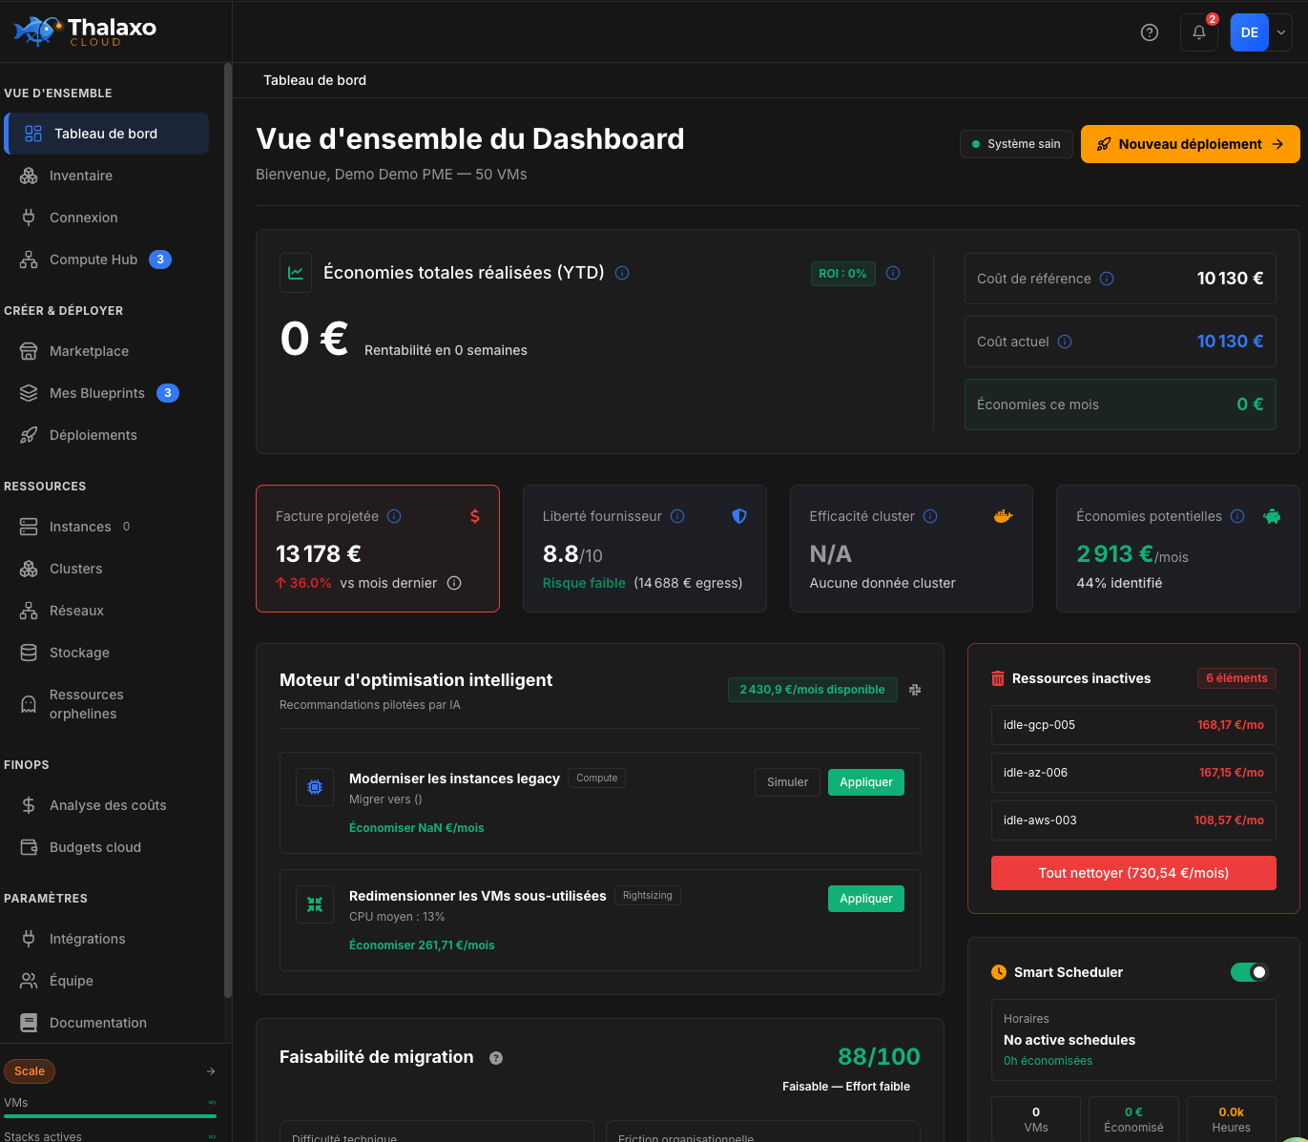Click the Thalaxo Cloud logo
The image size is (1308, 1142).
85,31
